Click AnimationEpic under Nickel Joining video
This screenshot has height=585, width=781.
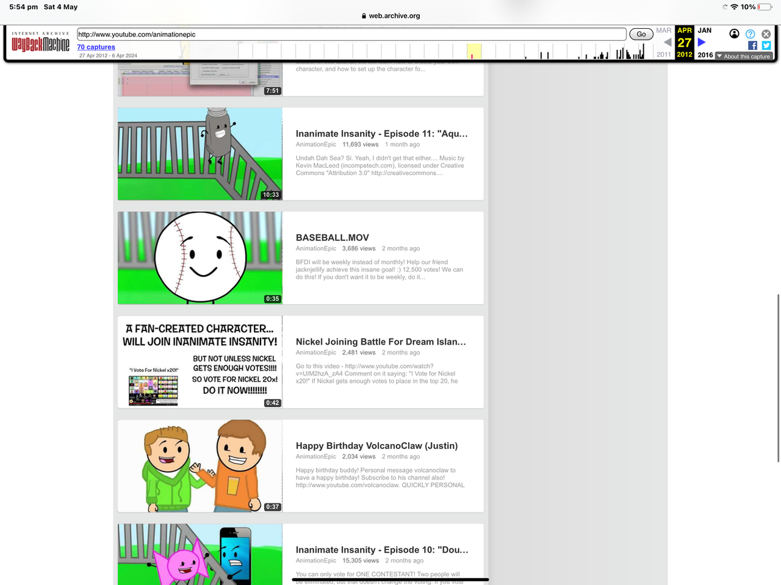pos(316,353)
